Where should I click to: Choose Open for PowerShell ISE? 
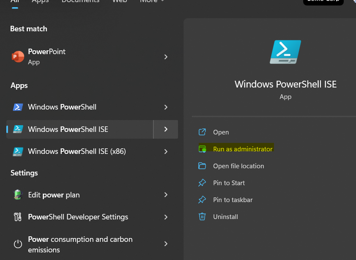point(221,132)
